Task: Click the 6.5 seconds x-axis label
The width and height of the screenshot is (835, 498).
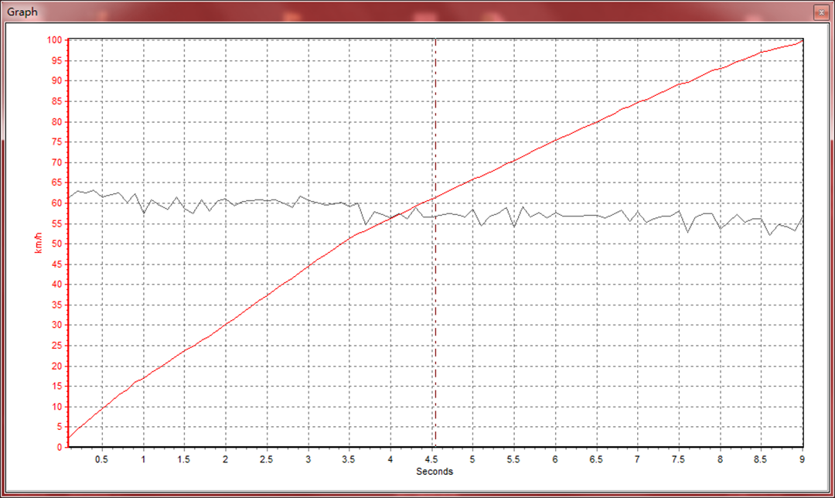Action: pyautogui.click(x=596, y=459)
